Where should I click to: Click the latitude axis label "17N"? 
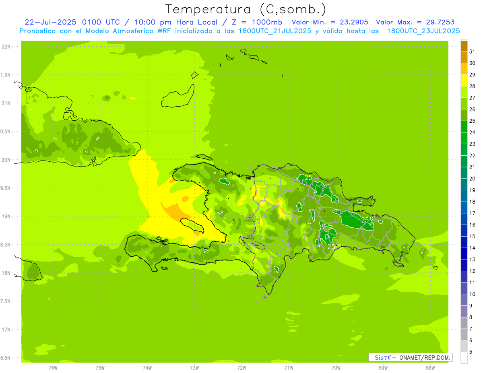6,330
